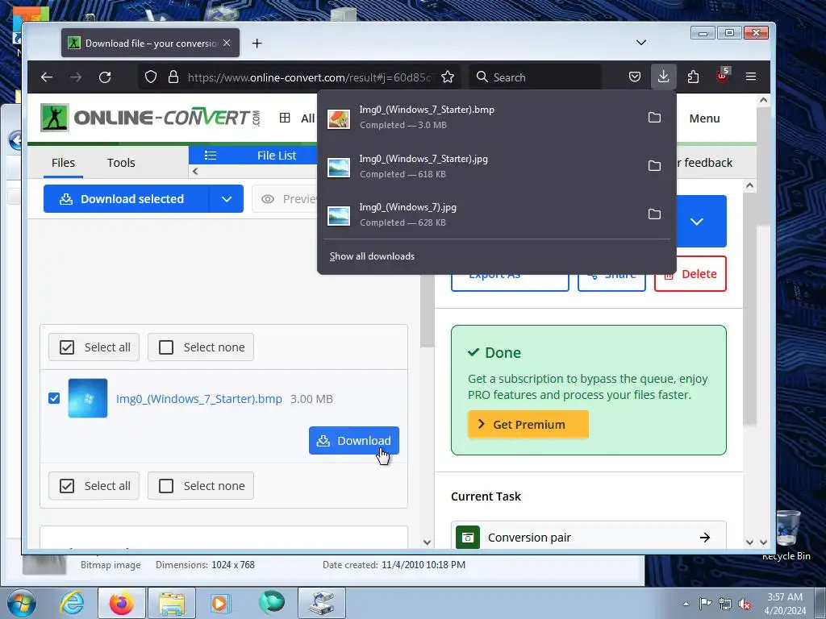This screenshot has width=826, height=619.
Task: Click the lower Select all checkbox button
Action: (x=94, y=486)
